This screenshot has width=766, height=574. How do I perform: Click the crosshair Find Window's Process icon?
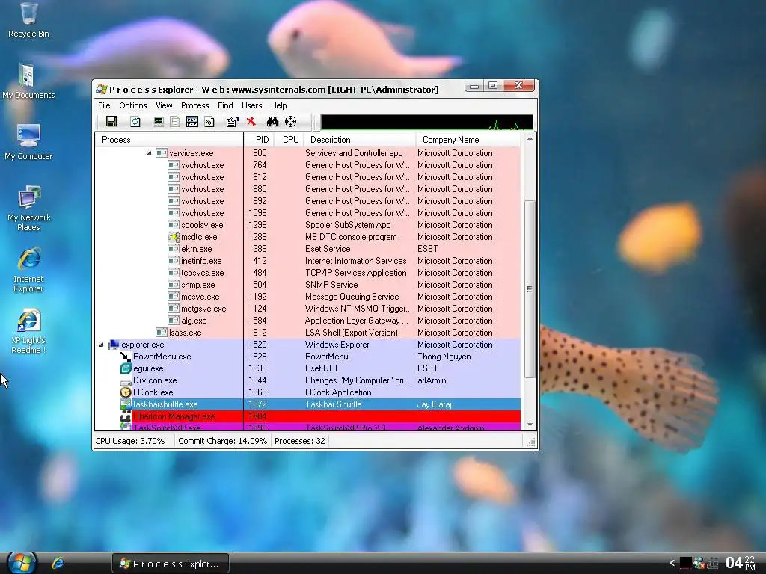(x=291, y=122)
